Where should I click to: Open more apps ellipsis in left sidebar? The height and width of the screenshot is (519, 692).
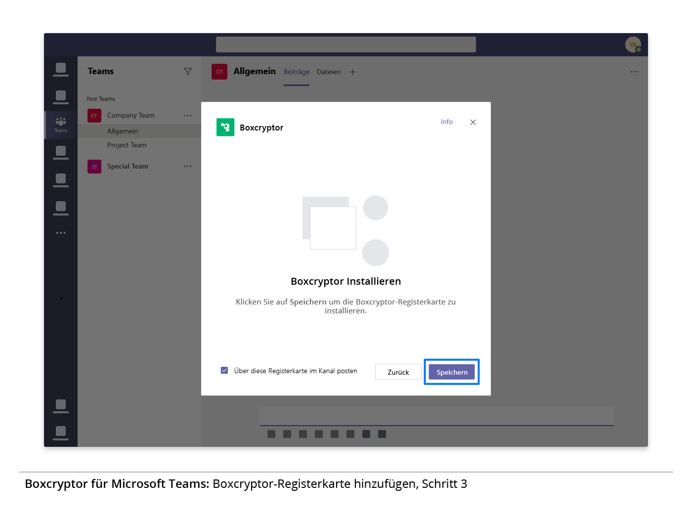click(x=61, y=233)
